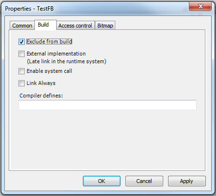Click inside the Compiler defines text field
The width and height of the screenshot is (216, 196).
108,105
